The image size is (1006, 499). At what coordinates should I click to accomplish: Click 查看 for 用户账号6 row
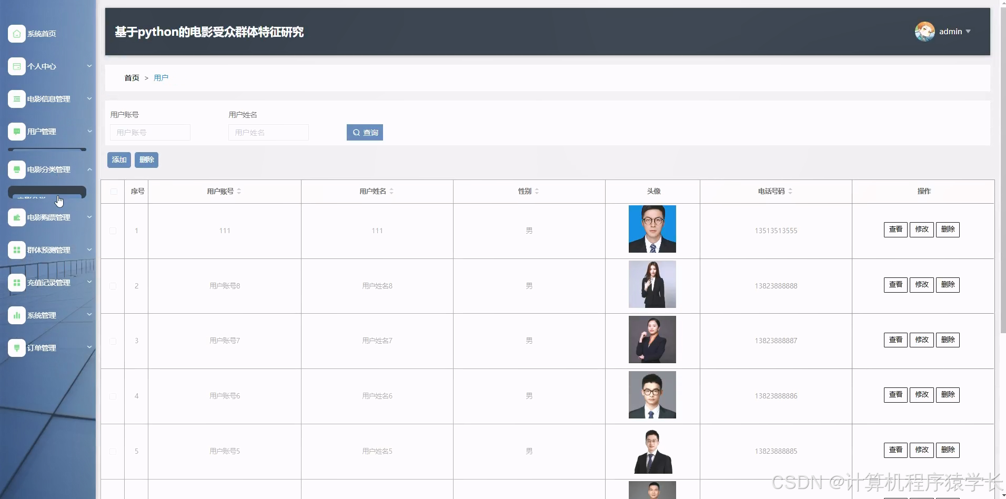pyautogui.click(x=896, y=395)
